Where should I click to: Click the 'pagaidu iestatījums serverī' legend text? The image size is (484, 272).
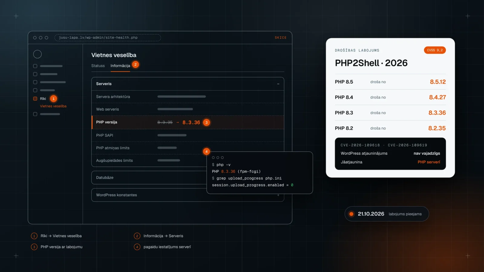tap(167, 247)
